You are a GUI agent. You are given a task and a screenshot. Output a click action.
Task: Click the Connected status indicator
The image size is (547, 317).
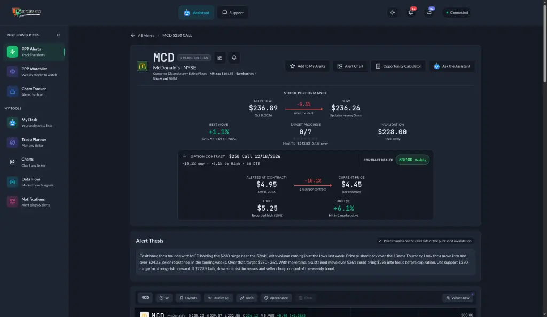point(457,12)
